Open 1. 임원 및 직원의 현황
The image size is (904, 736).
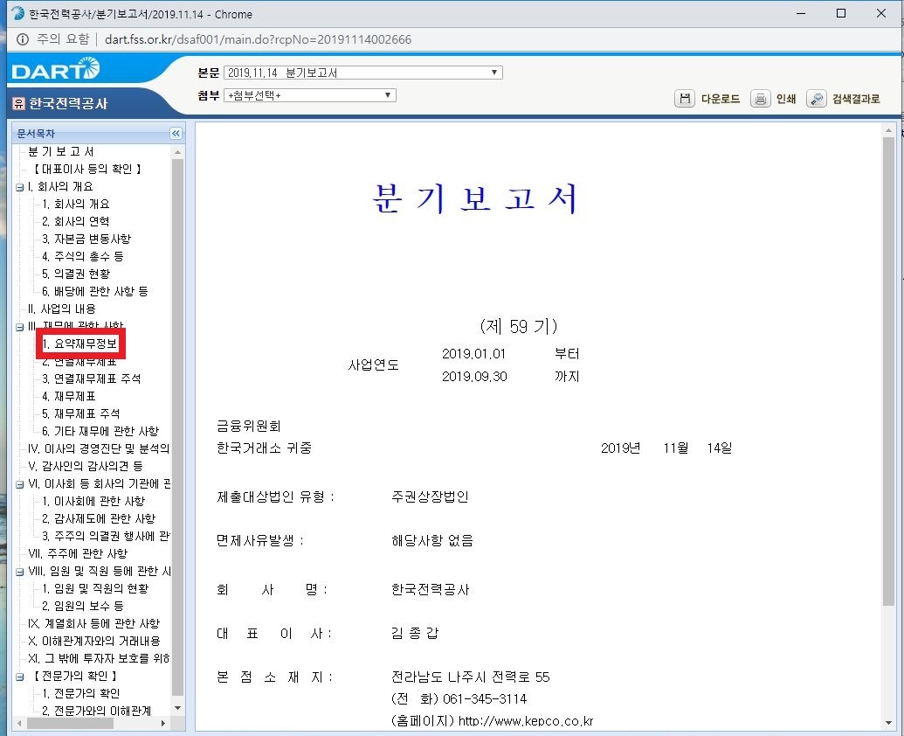tap(95, 588)
